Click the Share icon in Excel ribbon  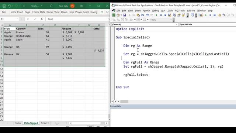(x=102, y=12)
